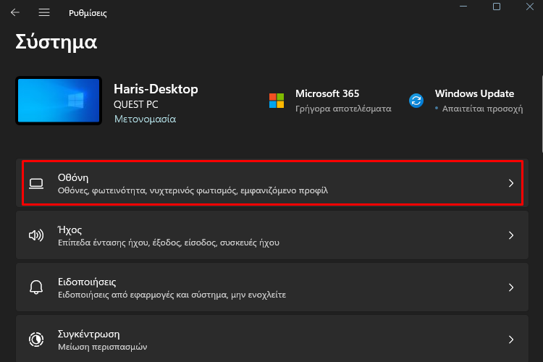The height and width of the screenshot is (362, 543).
Task: Open the Οθόνη settings entry
Action: [272, 183]
